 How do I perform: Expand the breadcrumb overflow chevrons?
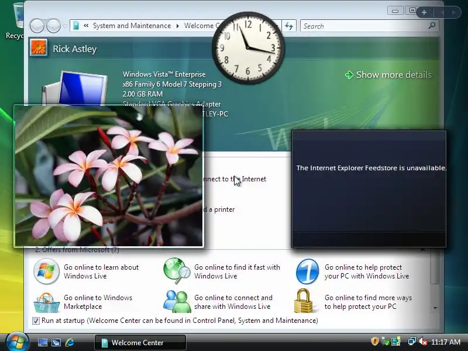pos(86,26)
